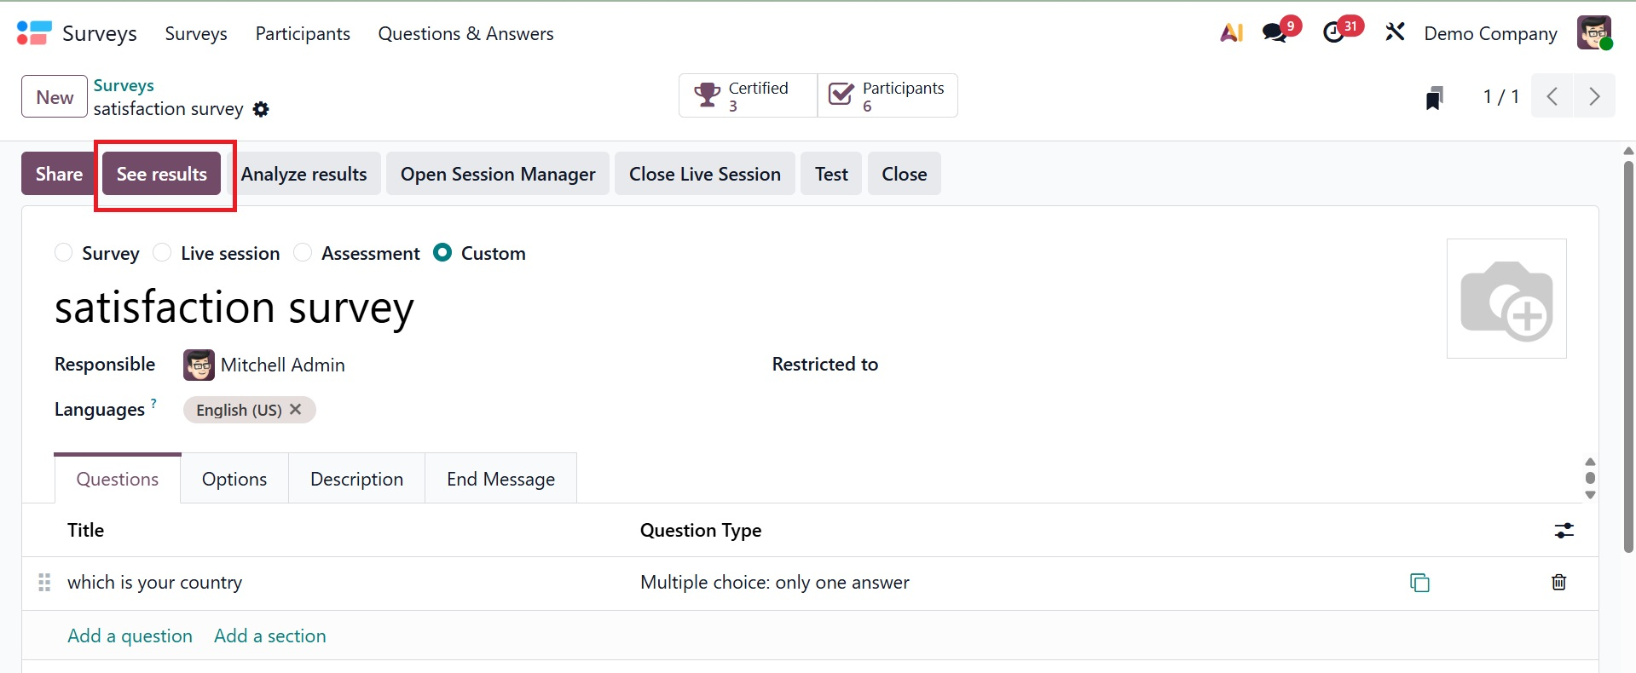Open the Participants menu

(303, 33)
